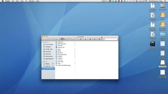Open Applications from the sidebar
The height and width of the screenshot is (94, 168).
(x=48, y=59)
